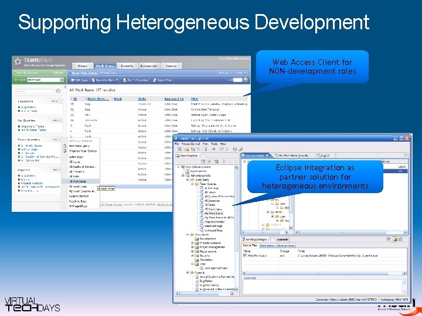Open the My Queries section more dropdown

click(56, 121)
